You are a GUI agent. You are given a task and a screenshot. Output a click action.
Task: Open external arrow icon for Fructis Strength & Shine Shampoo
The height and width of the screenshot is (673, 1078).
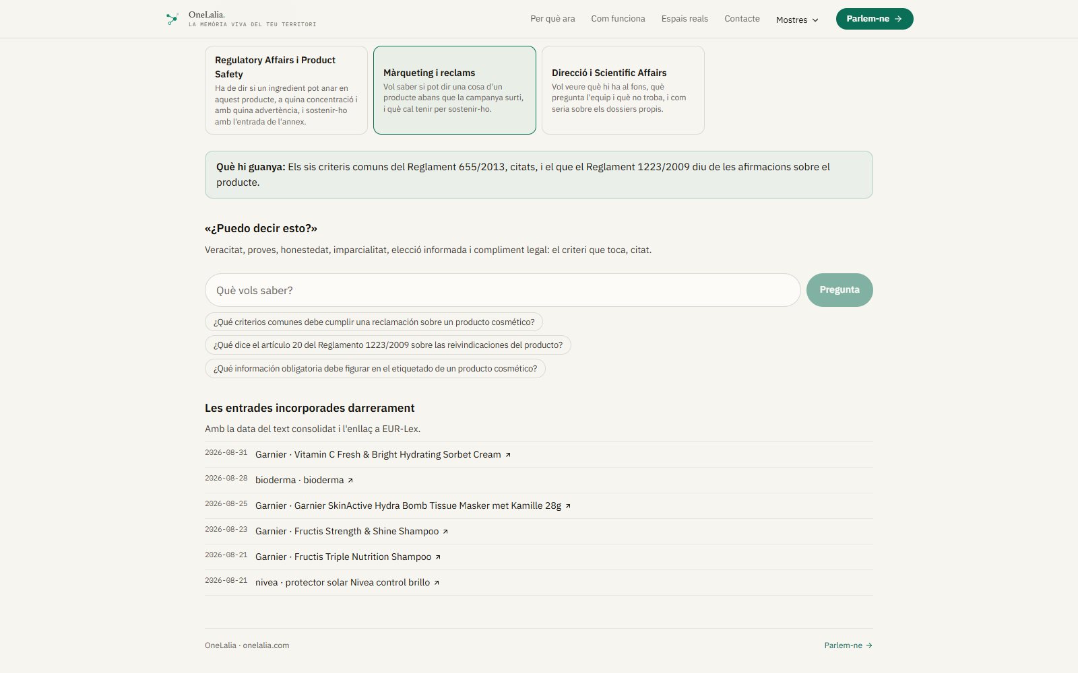click(x=445, y=532)
